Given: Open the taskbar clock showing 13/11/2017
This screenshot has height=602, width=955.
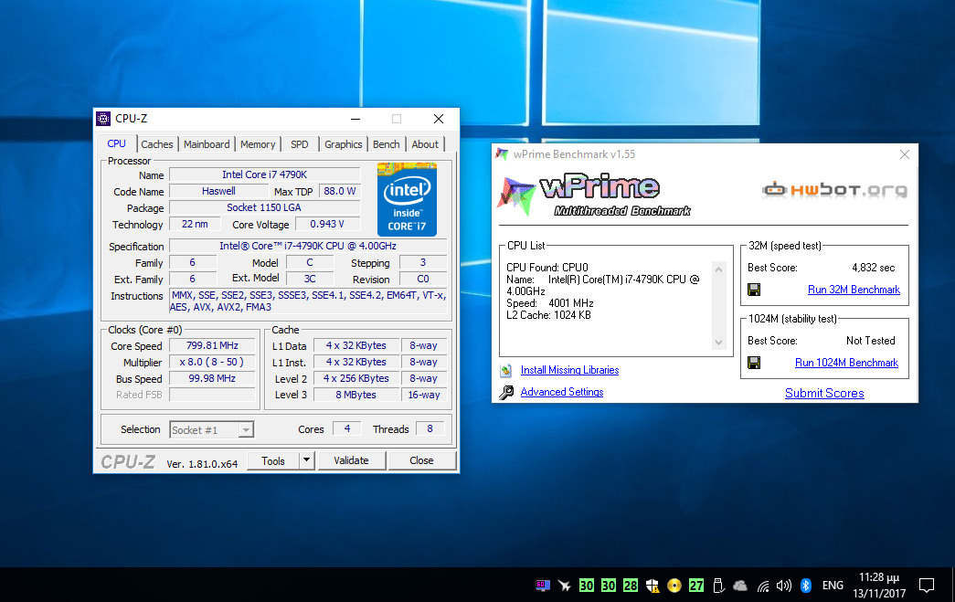Looking at the screenshot, I should (x=879, y=586).
